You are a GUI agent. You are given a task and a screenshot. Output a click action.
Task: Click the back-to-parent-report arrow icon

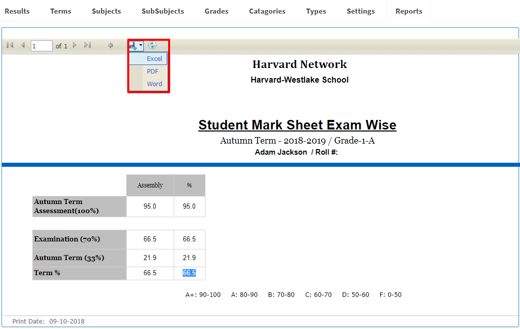pos(111,45)
